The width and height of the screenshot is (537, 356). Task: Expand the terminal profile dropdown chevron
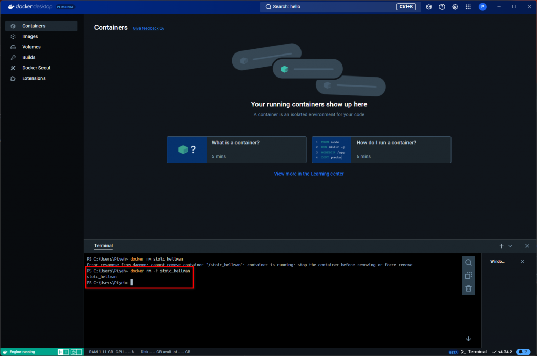tap(510, 246)
